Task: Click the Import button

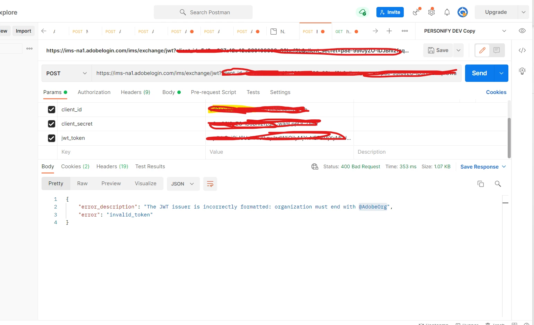Action: 24,31
